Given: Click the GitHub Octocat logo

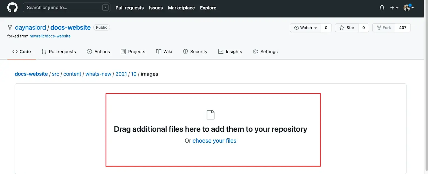Looking at the screenshot, I should click(x=12, y=8).
